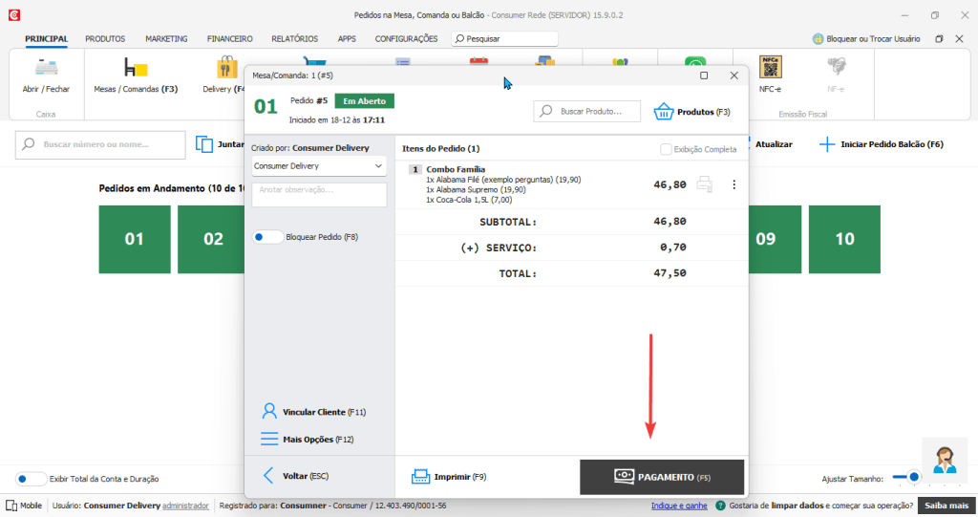Click Imprimir (F9) printer icon
The image size is (978, 517).
(421, 476)
